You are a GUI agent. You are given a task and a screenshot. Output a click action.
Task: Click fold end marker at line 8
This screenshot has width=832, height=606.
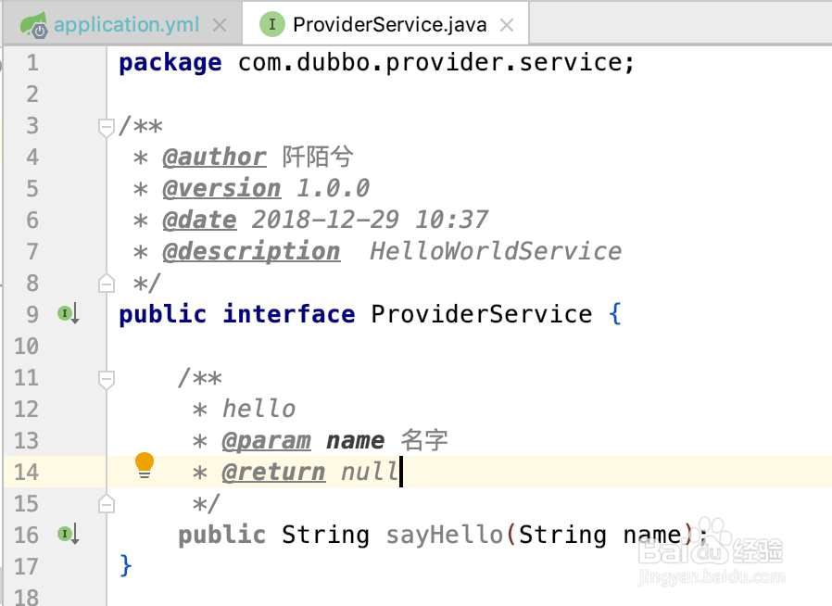(107, 283)
